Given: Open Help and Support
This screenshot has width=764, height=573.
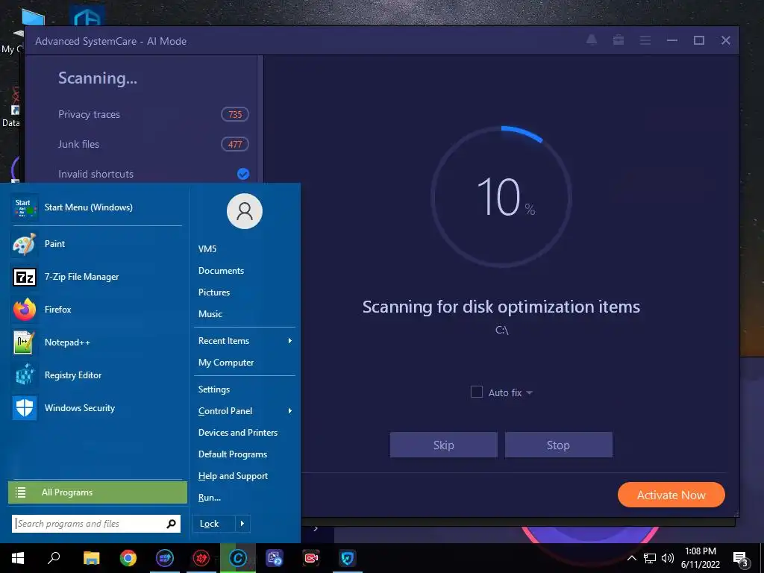Looking at the screenshot, I should click(233, 476).
